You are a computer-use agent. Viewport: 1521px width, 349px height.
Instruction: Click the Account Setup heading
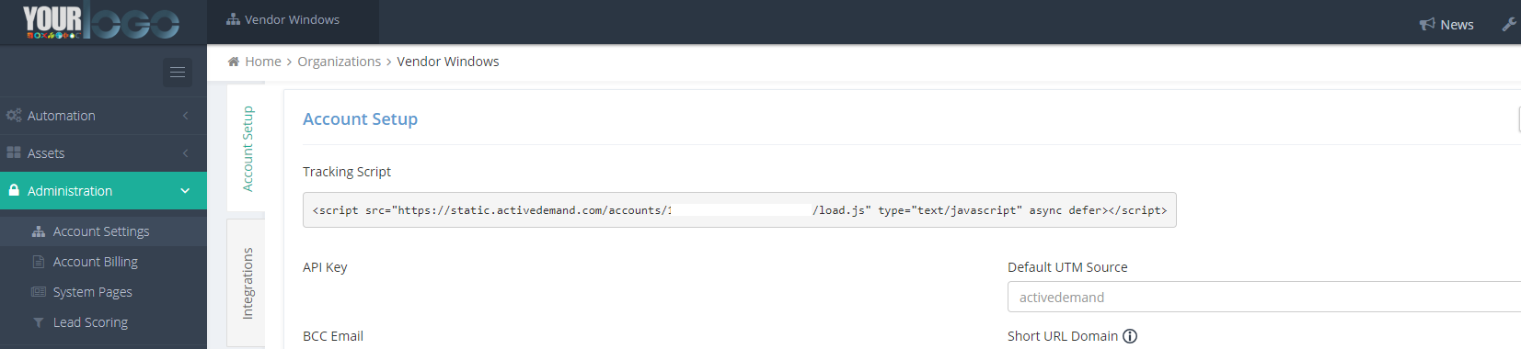361,119
